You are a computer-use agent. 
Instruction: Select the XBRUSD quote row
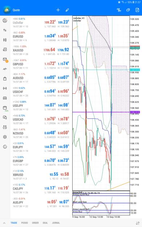point(41,175)
